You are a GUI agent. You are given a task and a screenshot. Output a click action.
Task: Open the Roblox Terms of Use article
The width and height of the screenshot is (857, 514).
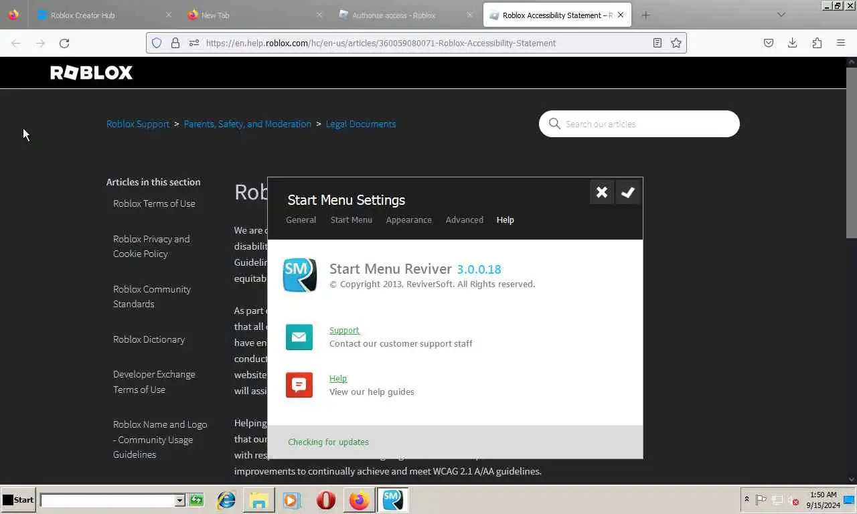pos(154,203)
